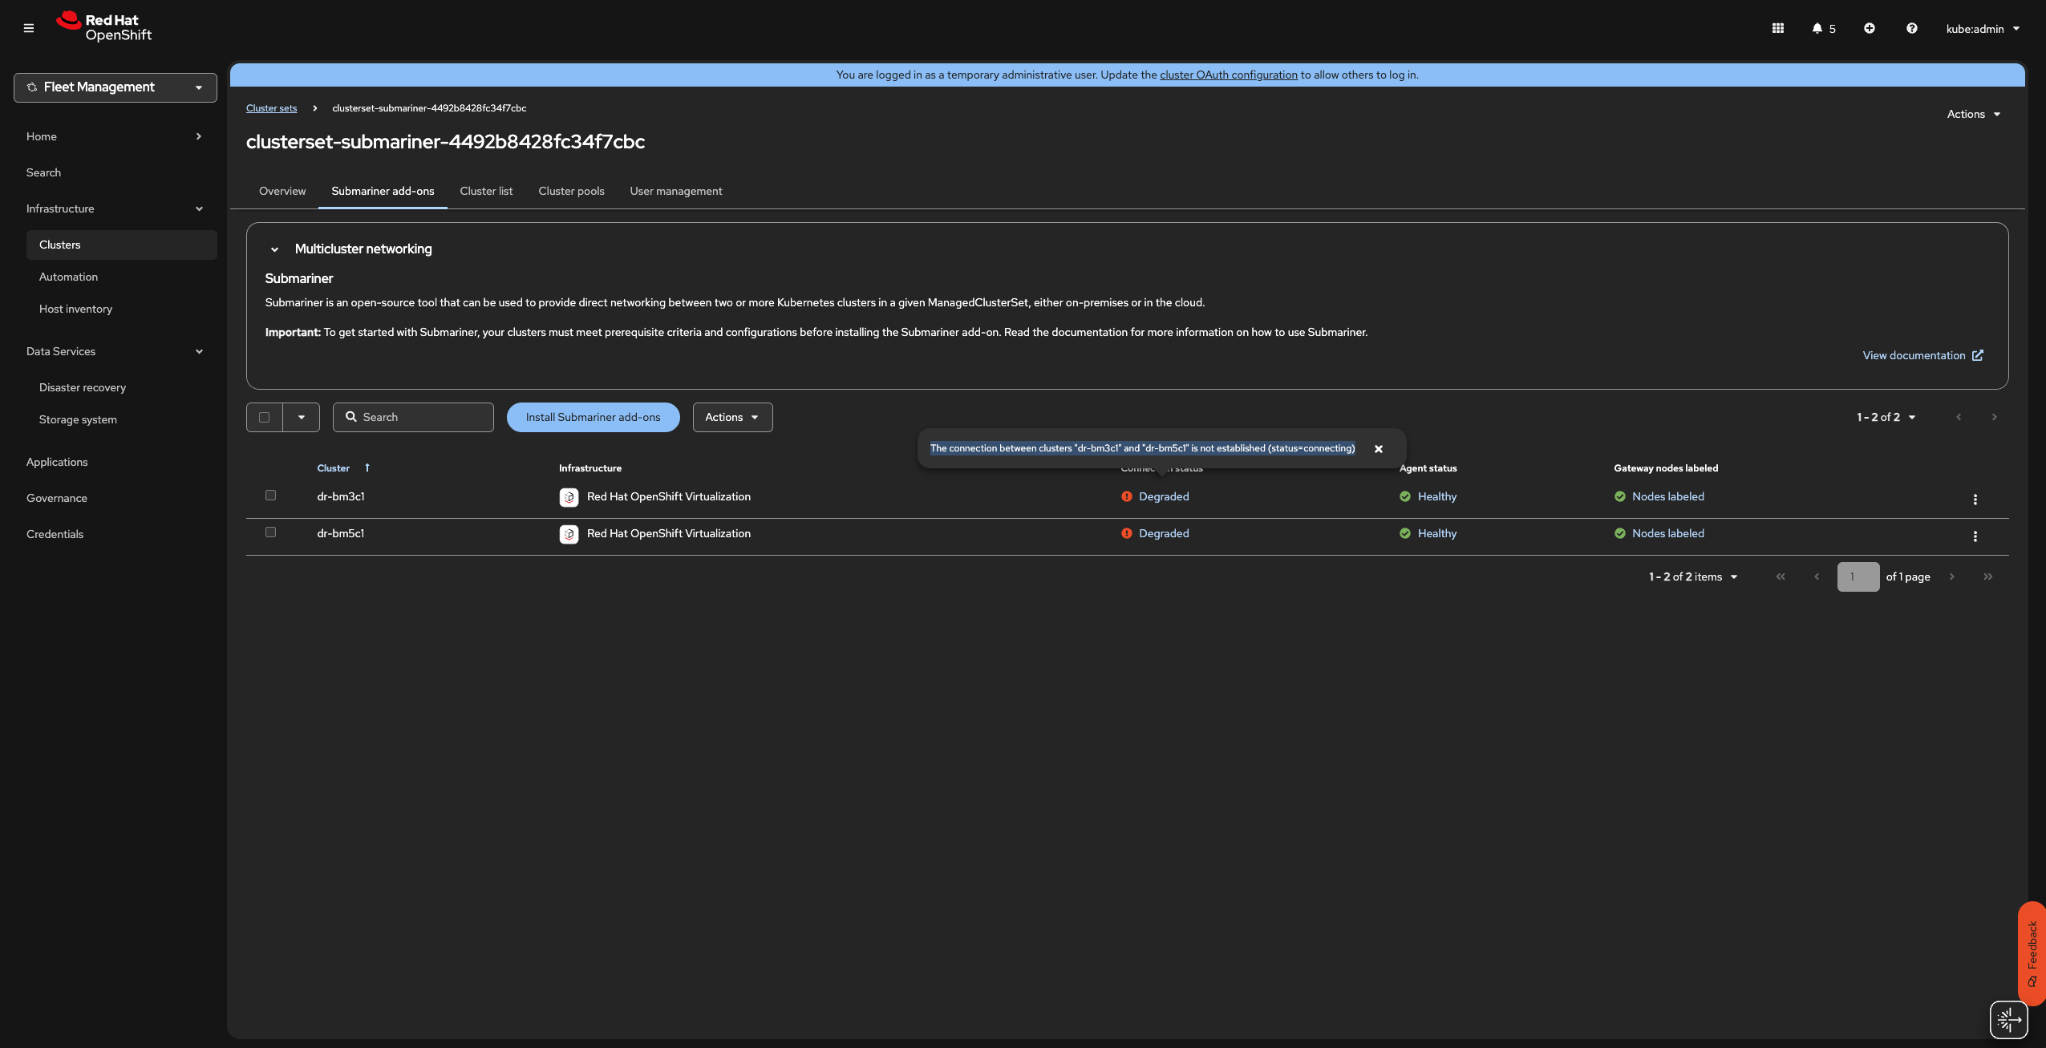Click the Feedback side button
Image resolution: width=2046 pixels, height=1048 pixels.
tap(2032, 952)
